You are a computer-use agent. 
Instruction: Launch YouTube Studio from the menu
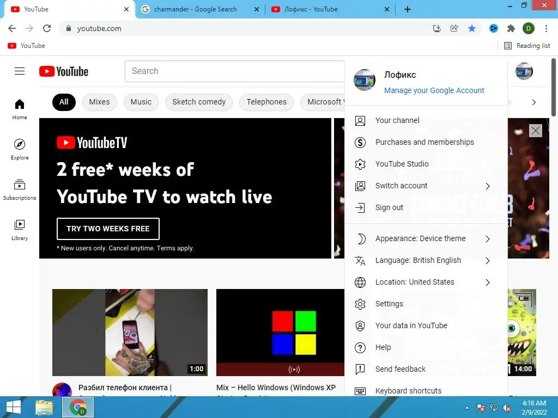tap(426, 164)
